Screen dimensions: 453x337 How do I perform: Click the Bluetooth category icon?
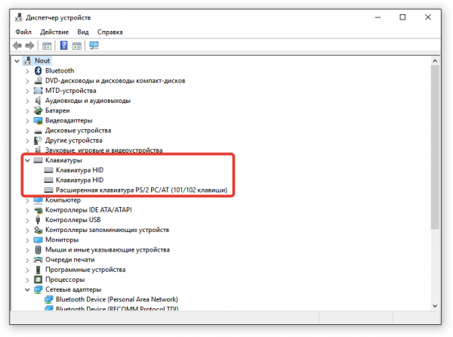tap(38, 71)
